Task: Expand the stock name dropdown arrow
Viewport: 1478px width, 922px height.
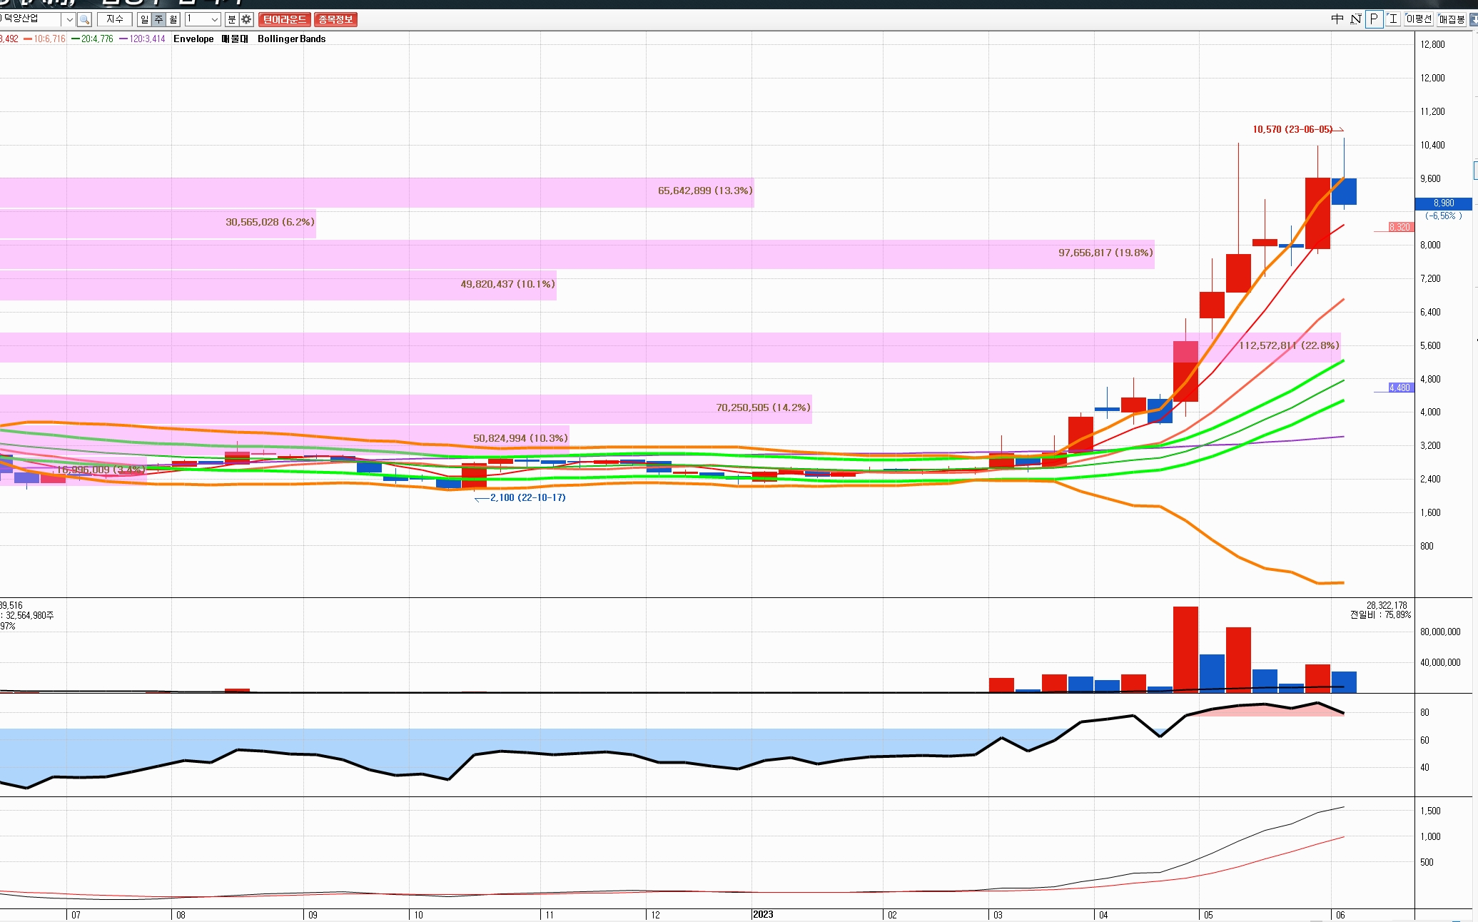Action: (69, 19)
